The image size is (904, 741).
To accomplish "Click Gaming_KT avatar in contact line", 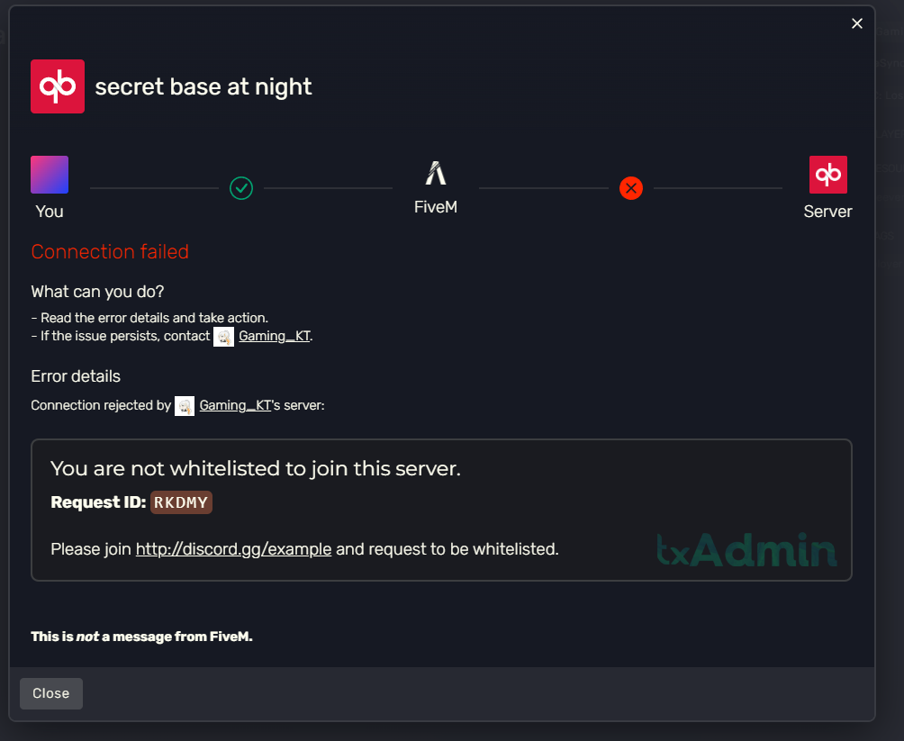I will 223,337.
